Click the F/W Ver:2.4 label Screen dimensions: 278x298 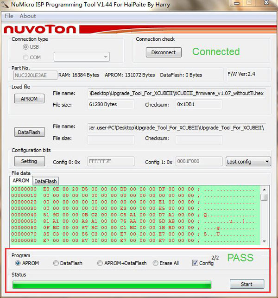[241, 74]
